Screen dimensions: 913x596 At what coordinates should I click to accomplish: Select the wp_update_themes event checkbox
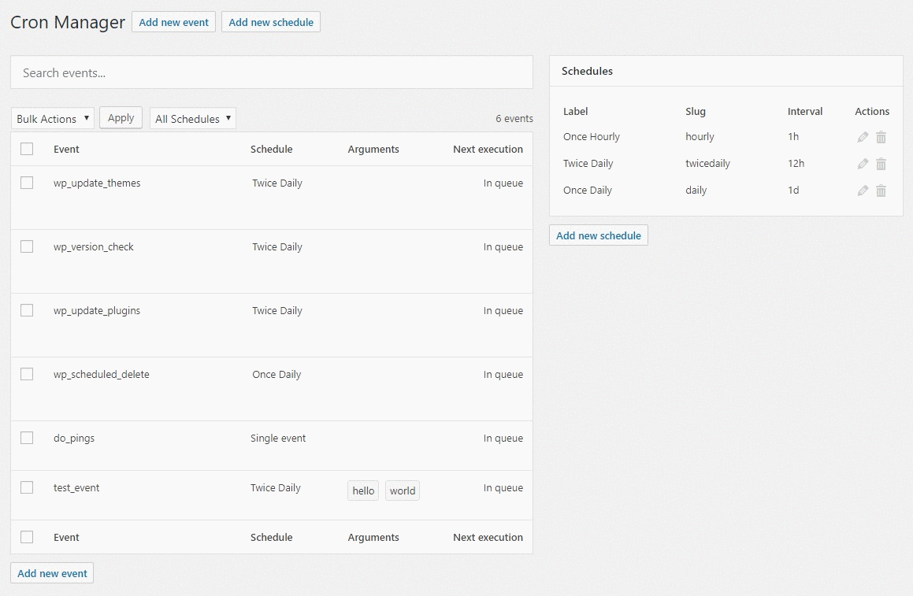pos(27,183)
